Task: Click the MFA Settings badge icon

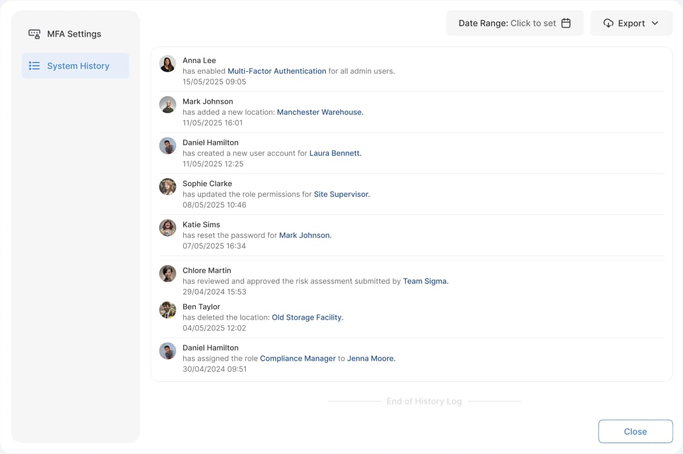Action: tap(34, 34)
